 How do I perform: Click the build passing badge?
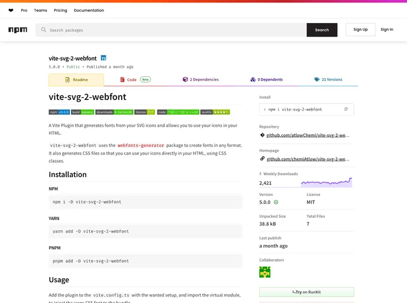point(83,112)
